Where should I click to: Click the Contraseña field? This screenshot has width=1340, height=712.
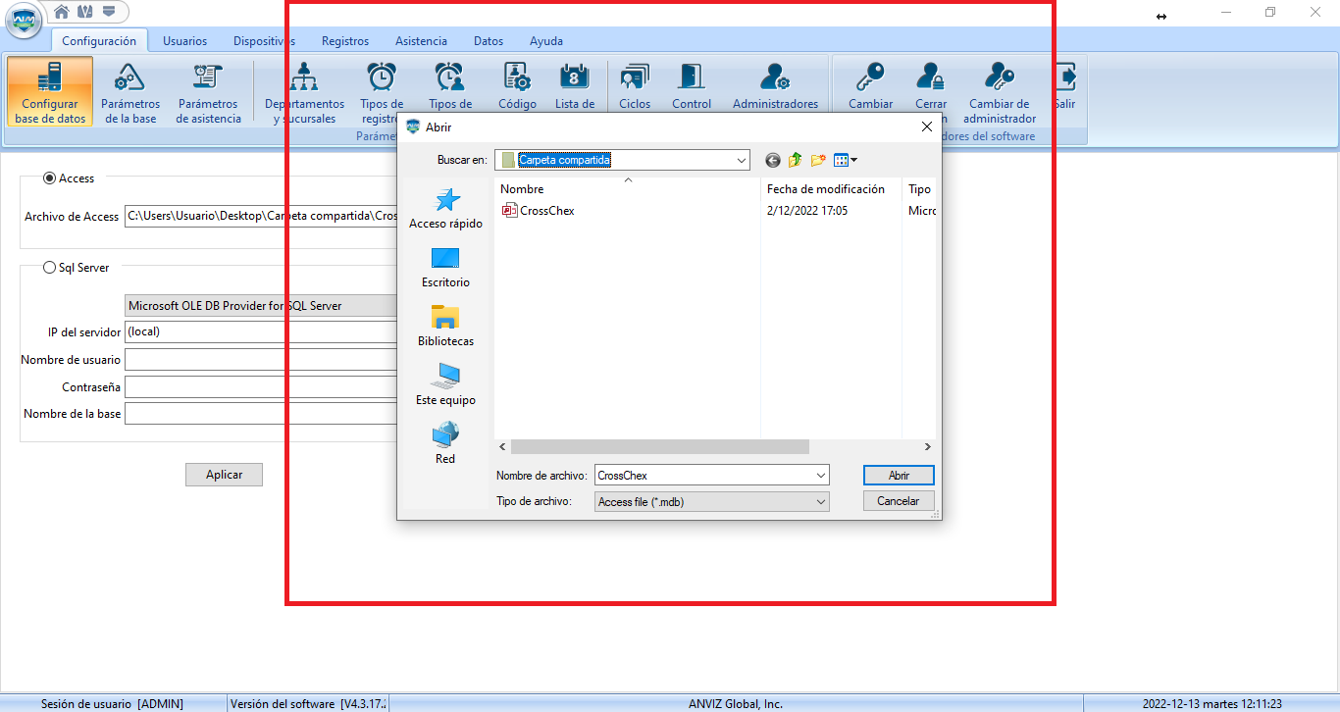(x=261, y=387)
